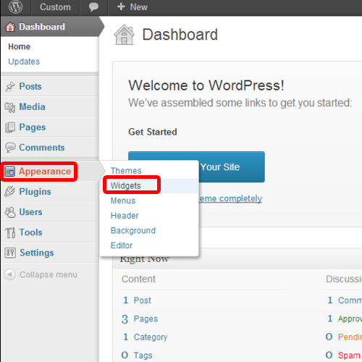
Task: Click the Welcome to WordPress! heading
Action: click(x=206, y=85)
